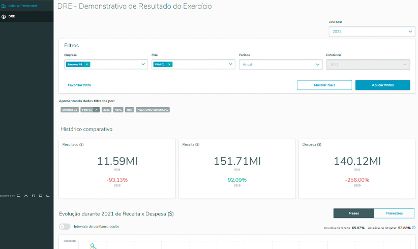418x249 pixels.
Task: Open the Período dropdown set to Anual
Action: click(x=318, y=65)
